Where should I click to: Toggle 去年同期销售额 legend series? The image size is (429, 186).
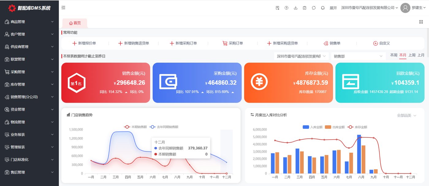tap(164, 127)
